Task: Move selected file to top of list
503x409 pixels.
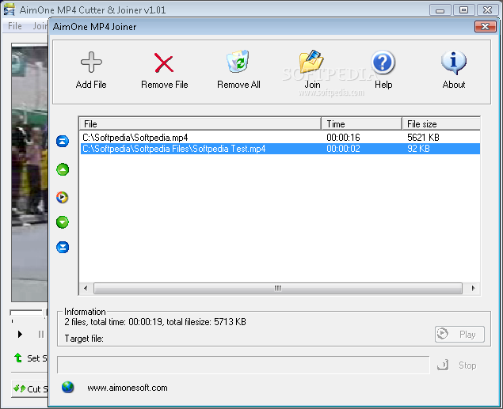Action: pyautogui.click(x=63, y=141)
